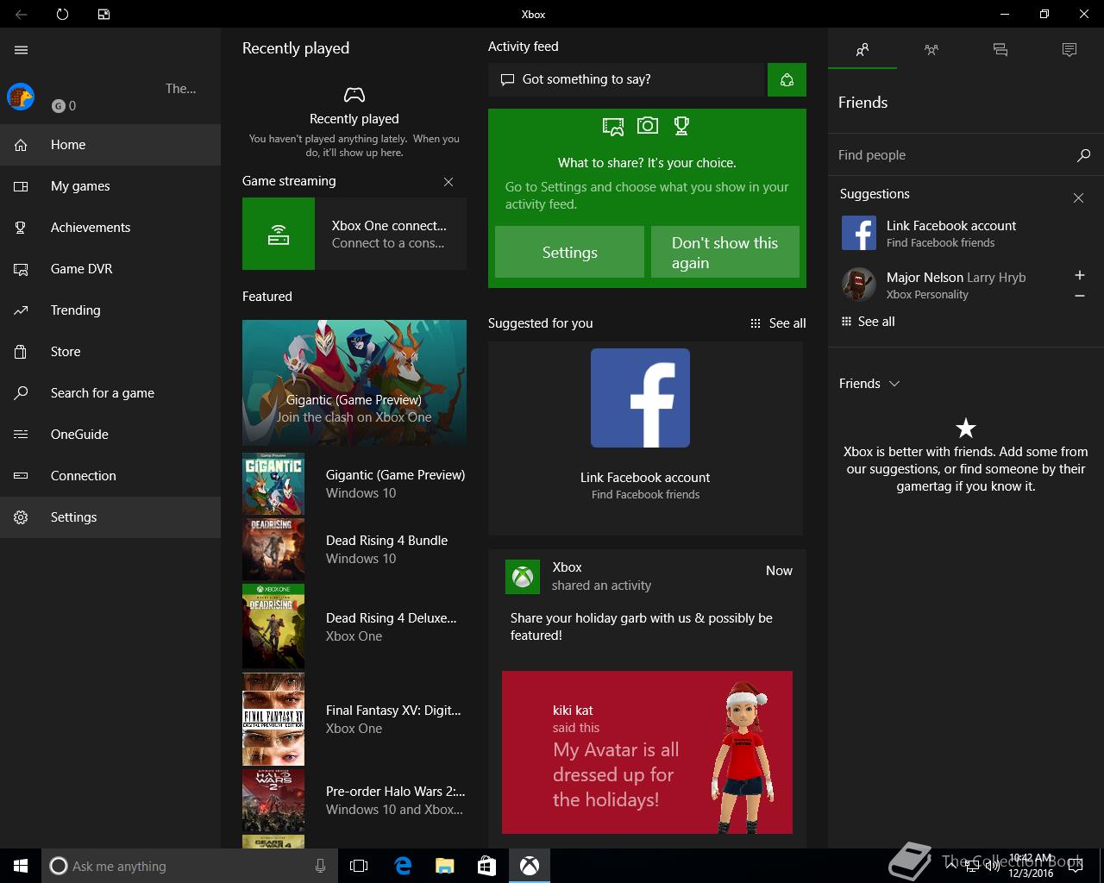Click the camera screenshot icon
The width and height of the screenshot is (1104, 883).
[x=648, y=126]
